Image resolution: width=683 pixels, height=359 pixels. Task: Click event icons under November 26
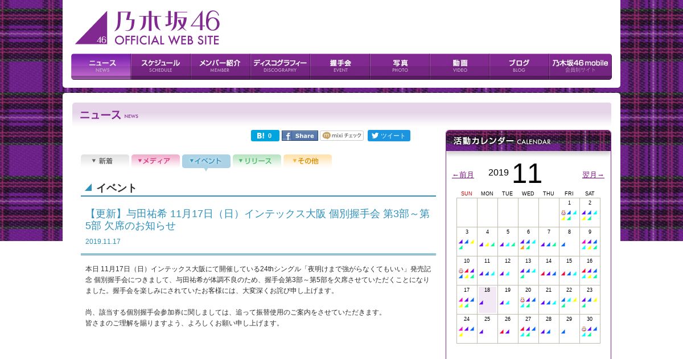[505, 332]
